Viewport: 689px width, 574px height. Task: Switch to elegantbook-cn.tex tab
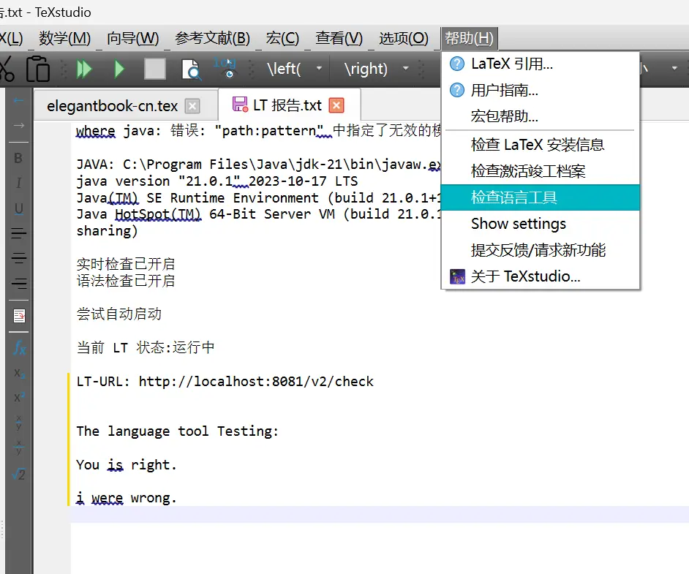click(112, 106)
